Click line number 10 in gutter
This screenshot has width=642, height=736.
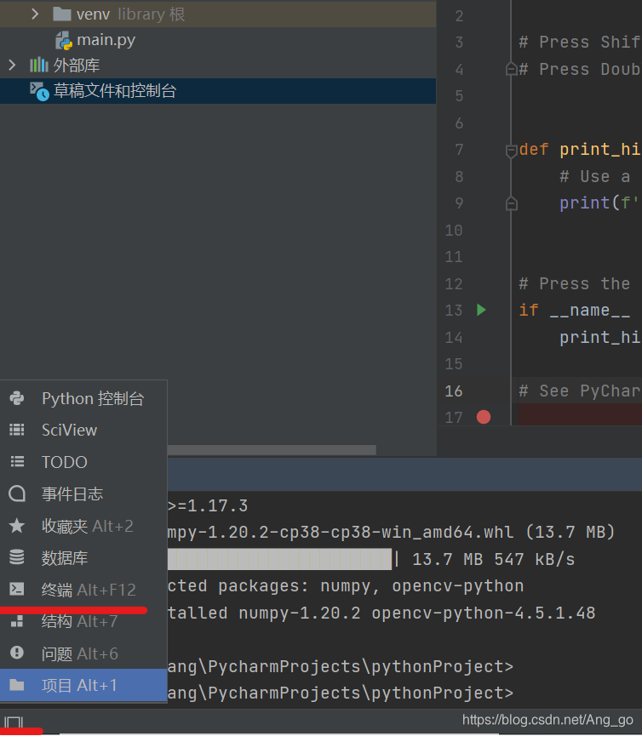(x=453, y=231)
